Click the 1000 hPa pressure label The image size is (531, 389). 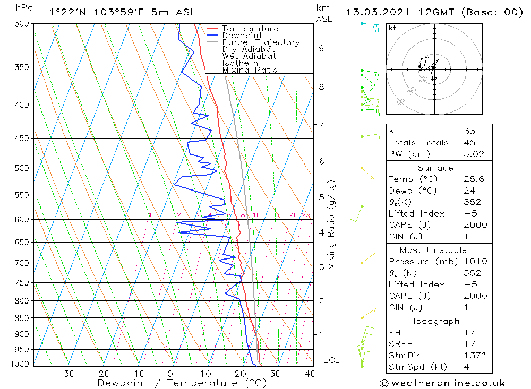coord(20,364)
